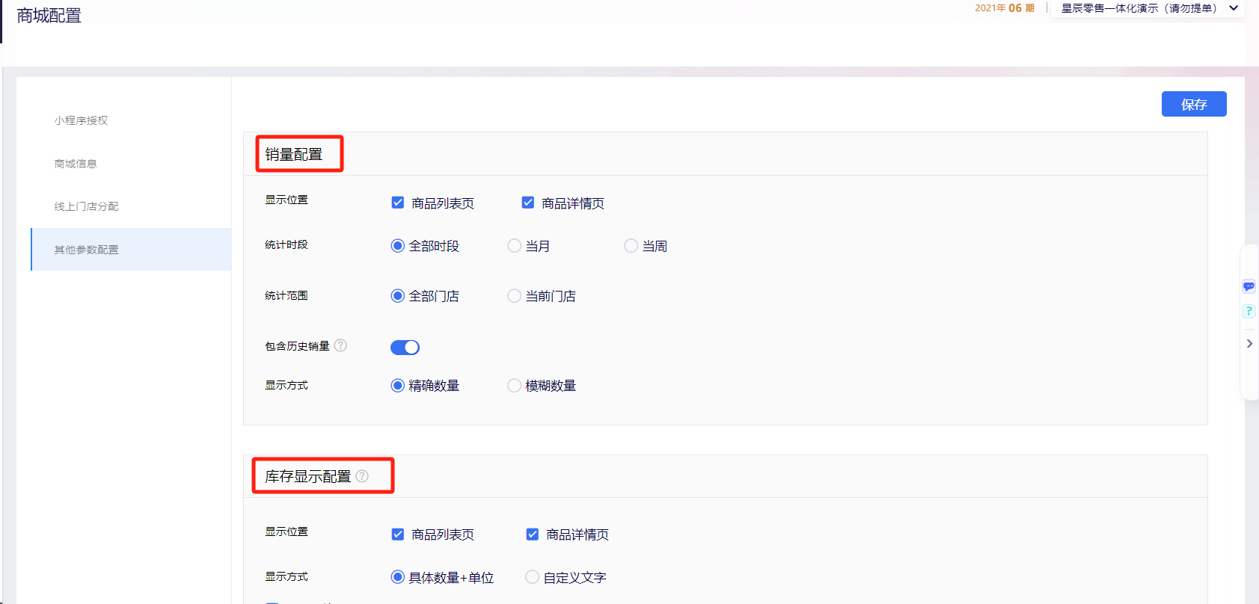The height and width of the screenshot is (604, 1259).
Task: Select 具体数量+单位 radio option
Action: (398, 577)
